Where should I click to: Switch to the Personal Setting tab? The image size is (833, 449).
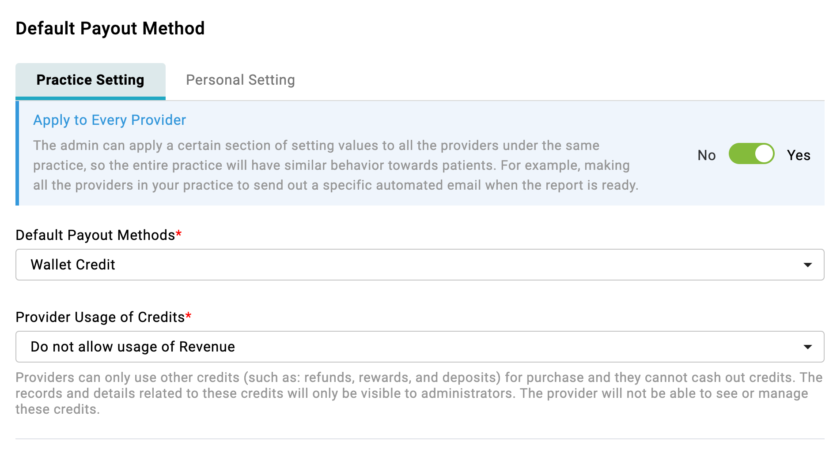tap(240, 80)
